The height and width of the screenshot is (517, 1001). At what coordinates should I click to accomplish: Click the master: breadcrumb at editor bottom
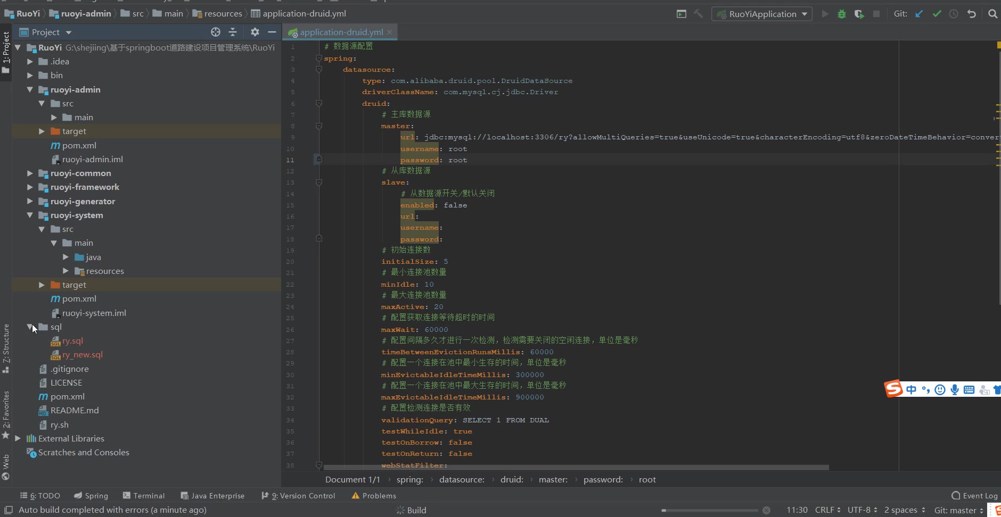(553, 479)
